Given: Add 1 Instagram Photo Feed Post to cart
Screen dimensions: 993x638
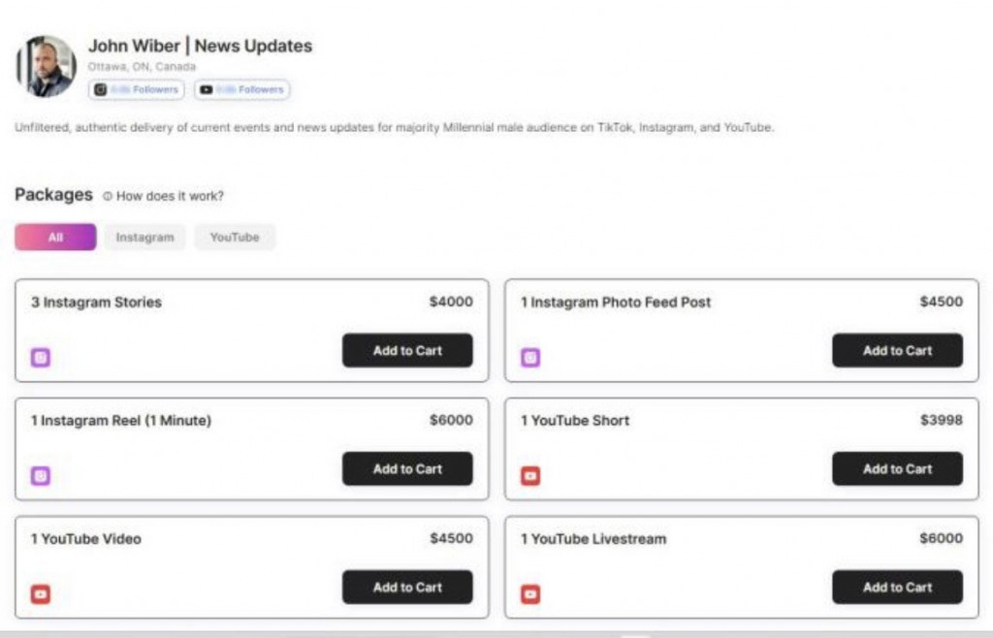Looking at the screenshot, I should (x=897, y=350).
